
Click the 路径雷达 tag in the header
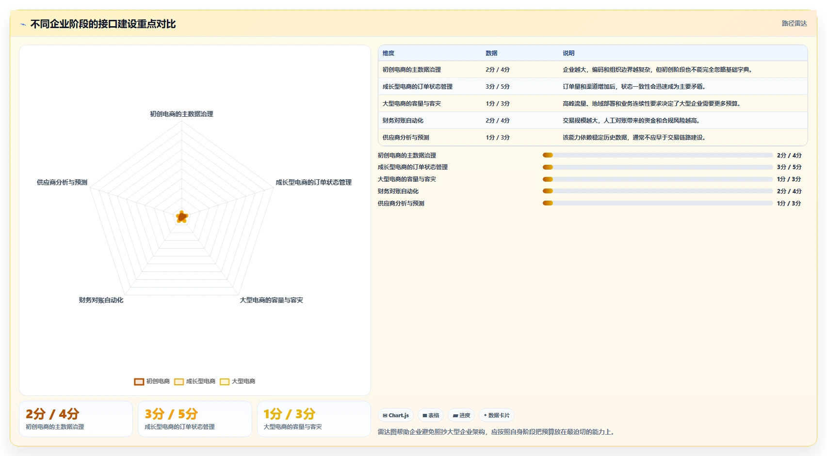[x=794, y=23]
